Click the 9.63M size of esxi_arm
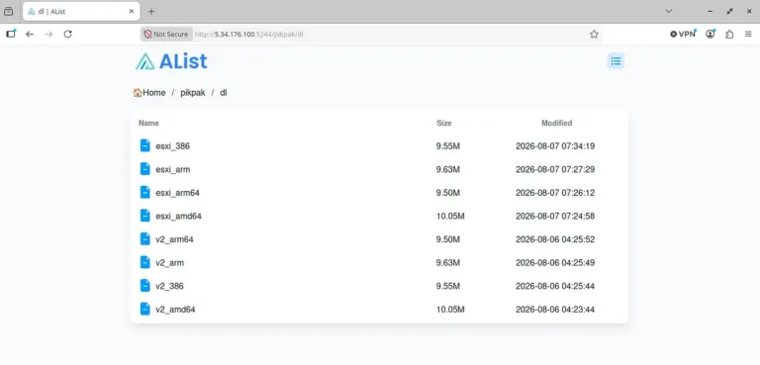The image size is (760, 365). (448, 169)
